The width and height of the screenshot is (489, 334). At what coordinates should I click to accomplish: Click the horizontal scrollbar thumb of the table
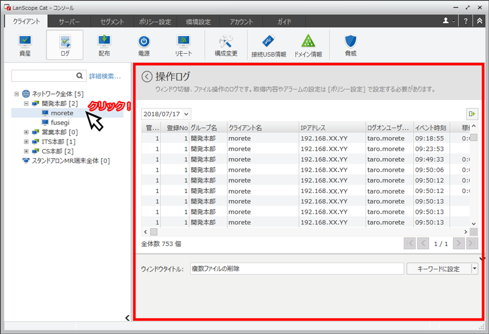click(154, 232)
